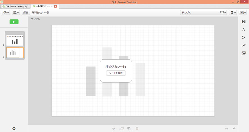
Task: Click the info icon beside 無料セミナー
Action: coord(48,13)
